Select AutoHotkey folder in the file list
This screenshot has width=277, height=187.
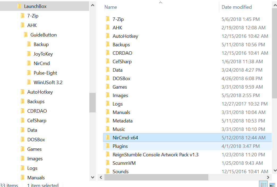click(x=125, y=36)
